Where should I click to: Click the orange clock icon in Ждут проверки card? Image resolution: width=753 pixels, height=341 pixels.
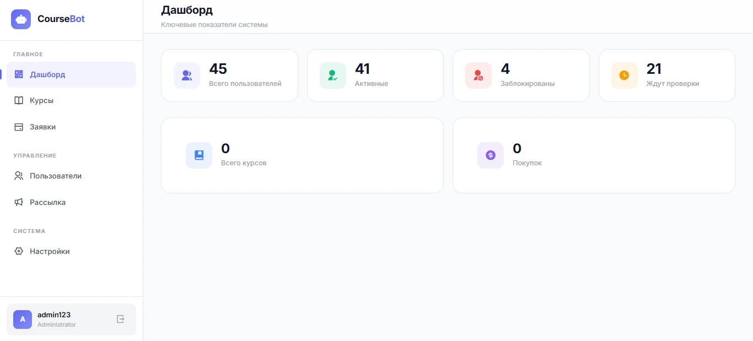click(625, 75)
